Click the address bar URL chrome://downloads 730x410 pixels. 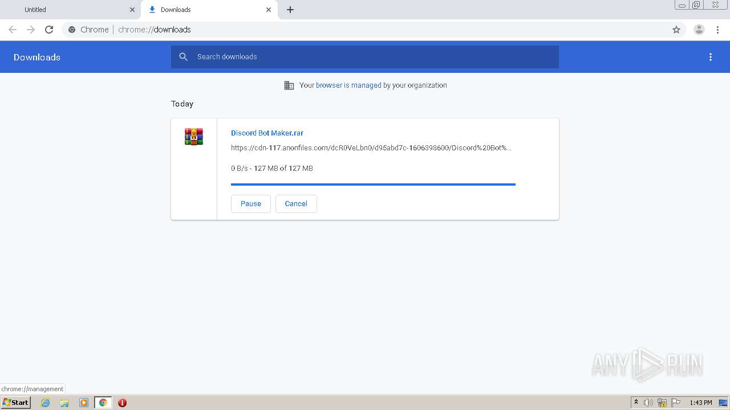point(155,30)
